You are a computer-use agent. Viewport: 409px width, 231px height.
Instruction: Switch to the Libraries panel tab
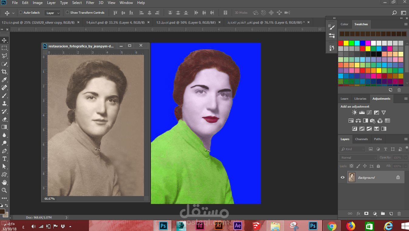coord(360,99)
